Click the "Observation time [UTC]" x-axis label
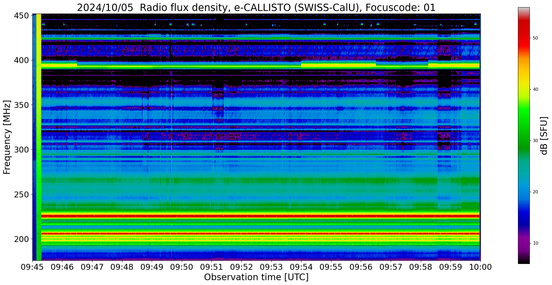This screenshot has width=552, height=285. pyautogui.click(x=256, y=277)
